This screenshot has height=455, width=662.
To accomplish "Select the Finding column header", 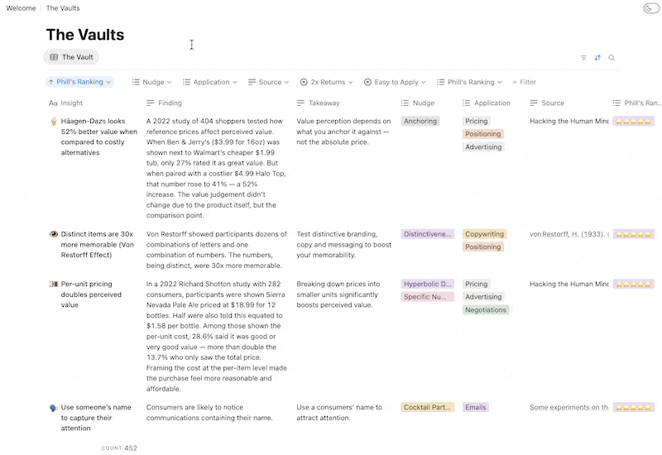I will tap(170, 103).
